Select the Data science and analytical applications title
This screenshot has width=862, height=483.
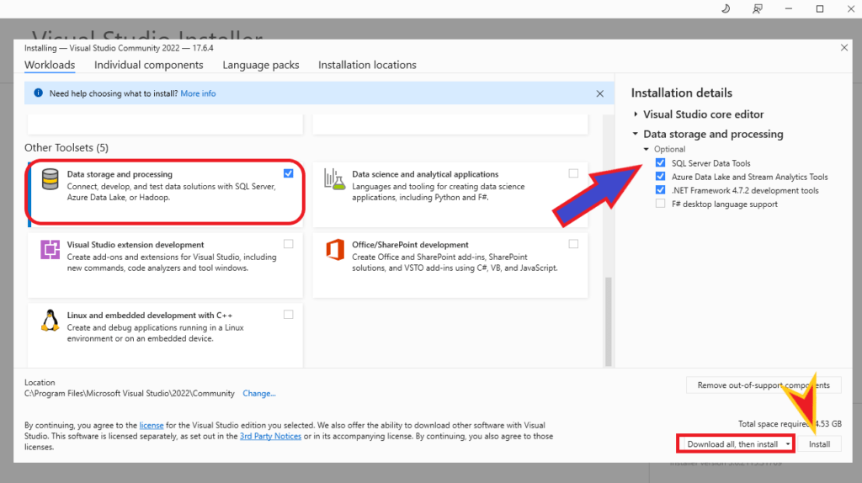pyautogui.click(x=425, y=174)
